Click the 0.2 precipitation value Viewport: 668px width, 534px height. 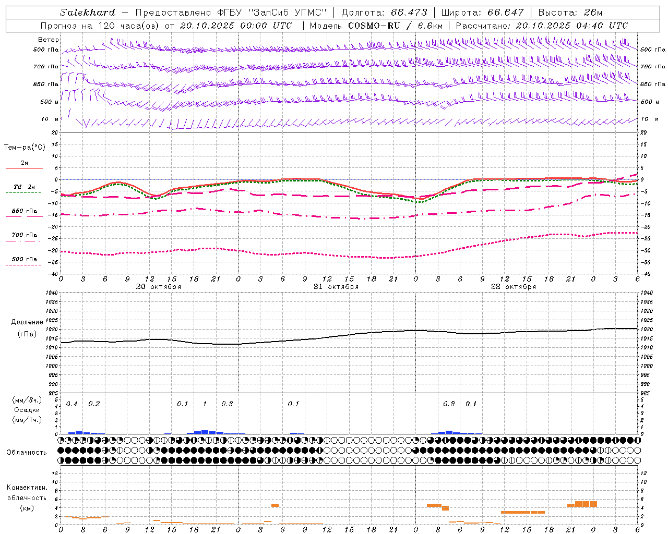94,404
